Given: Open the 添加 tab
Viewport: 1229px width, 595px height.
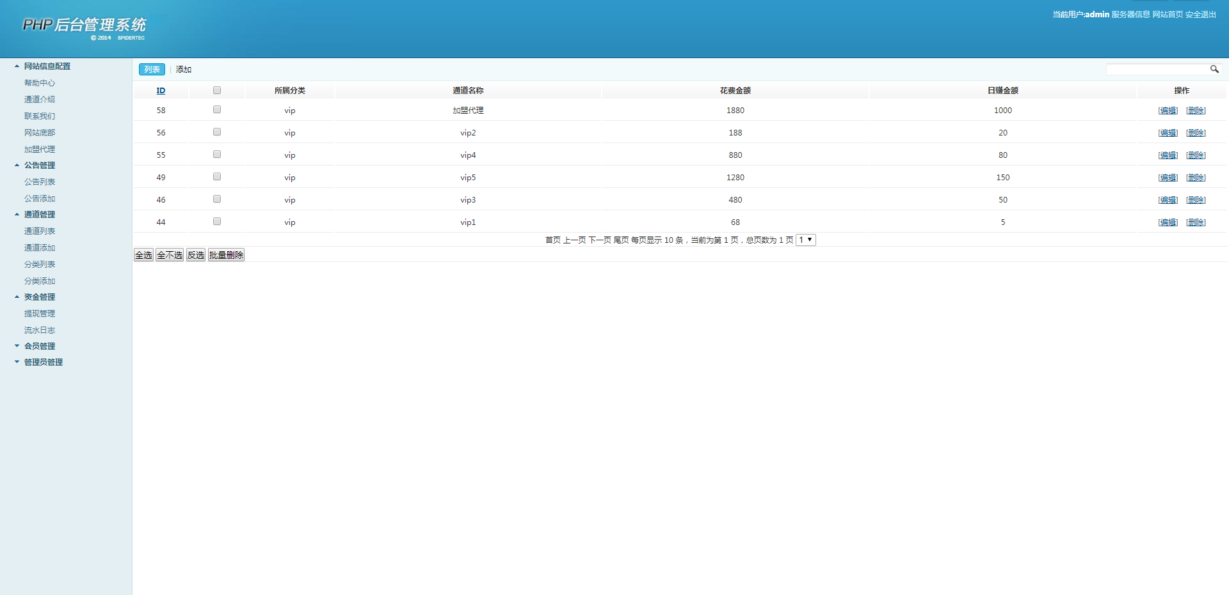Looking at the screenshot, I should coord(184,70).
